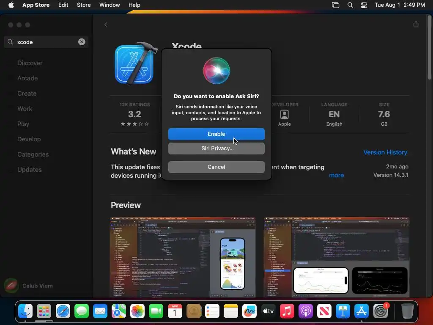The image size is (433, 325).
Task: Select Play in the sidebar
Action: [x=23, y=124]
